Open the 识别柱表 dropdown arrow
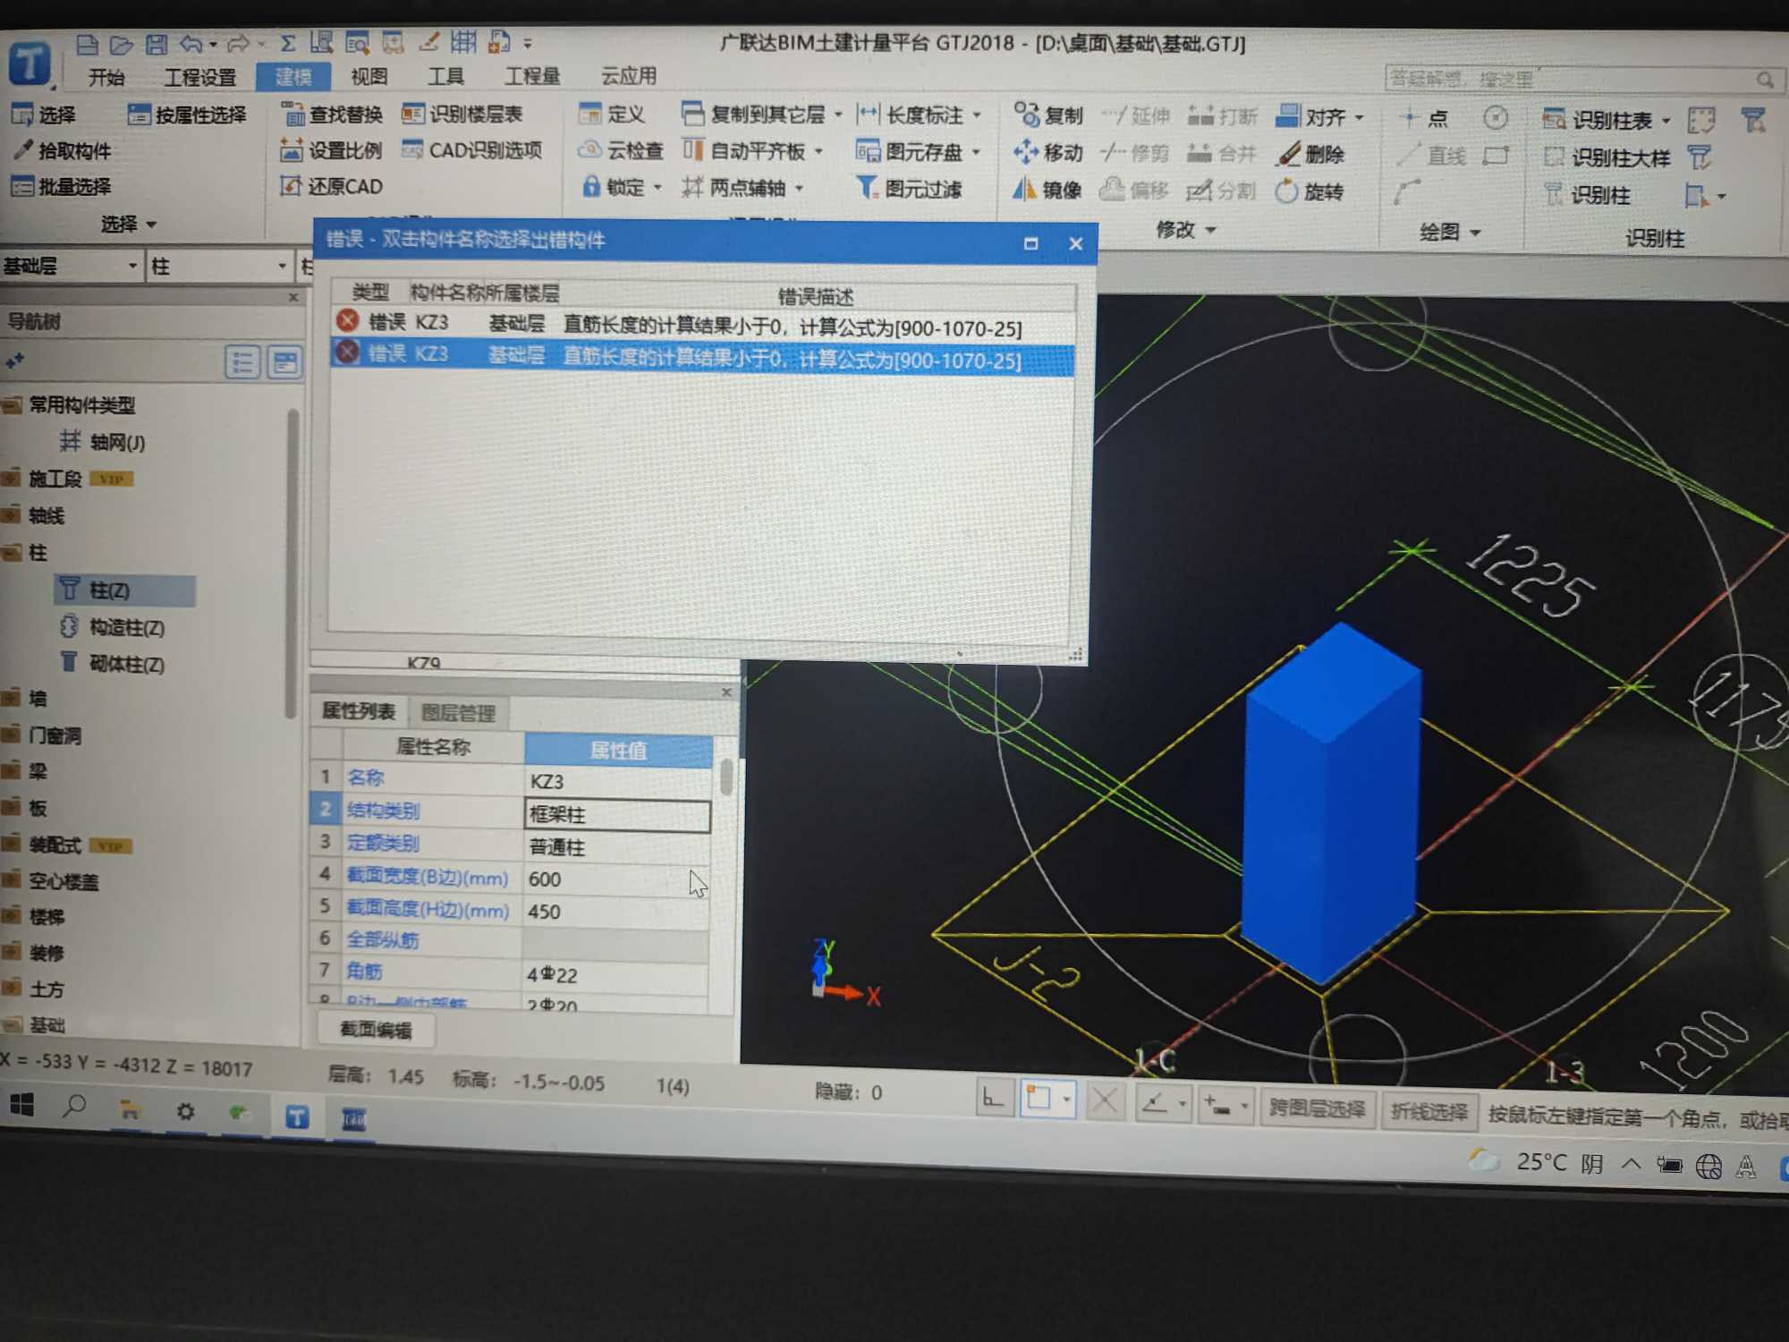 1666,121
